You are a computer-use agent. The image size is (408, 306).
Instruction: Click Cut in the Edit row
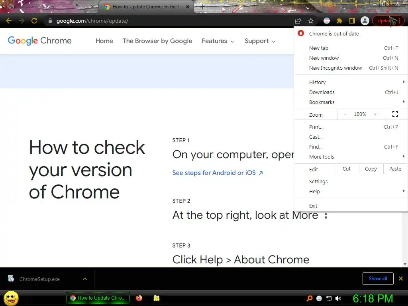347,169
